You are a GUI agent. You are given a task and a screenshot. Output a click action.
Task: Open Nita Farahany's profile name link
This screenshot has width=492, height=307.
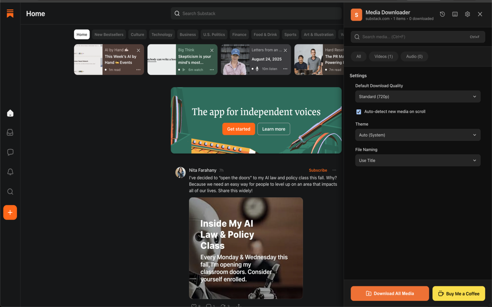[203, 170]
